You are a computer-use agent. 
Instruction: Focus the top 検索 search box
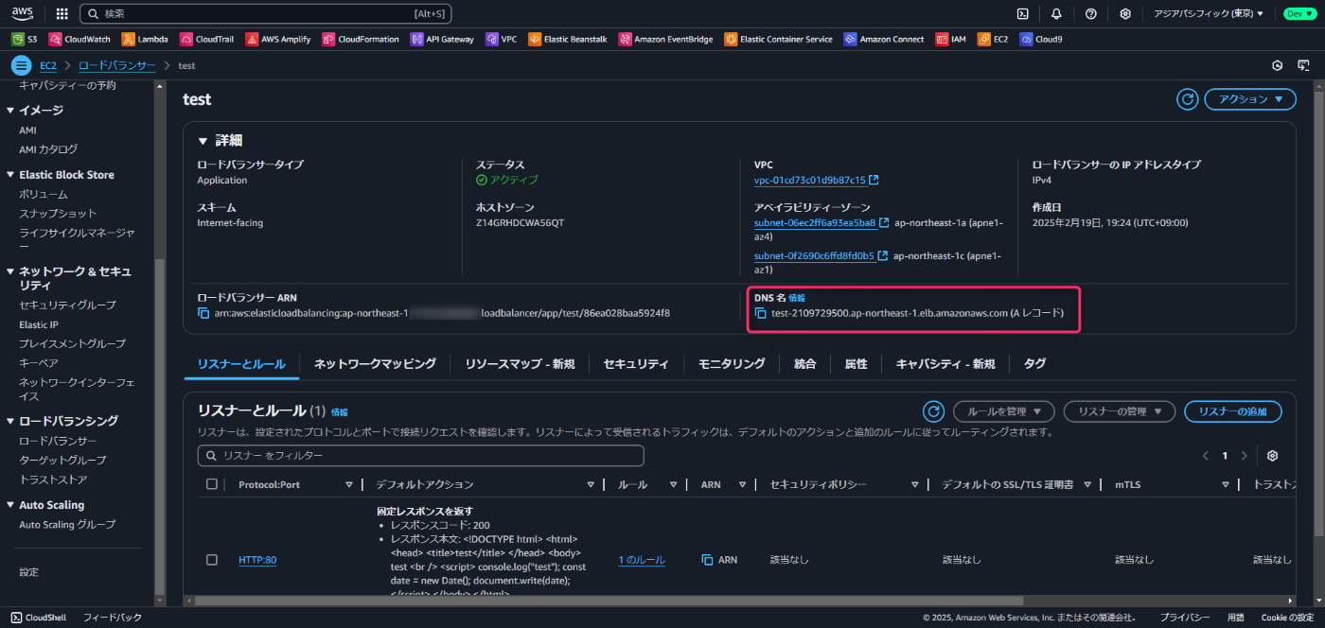pos(266,13)
